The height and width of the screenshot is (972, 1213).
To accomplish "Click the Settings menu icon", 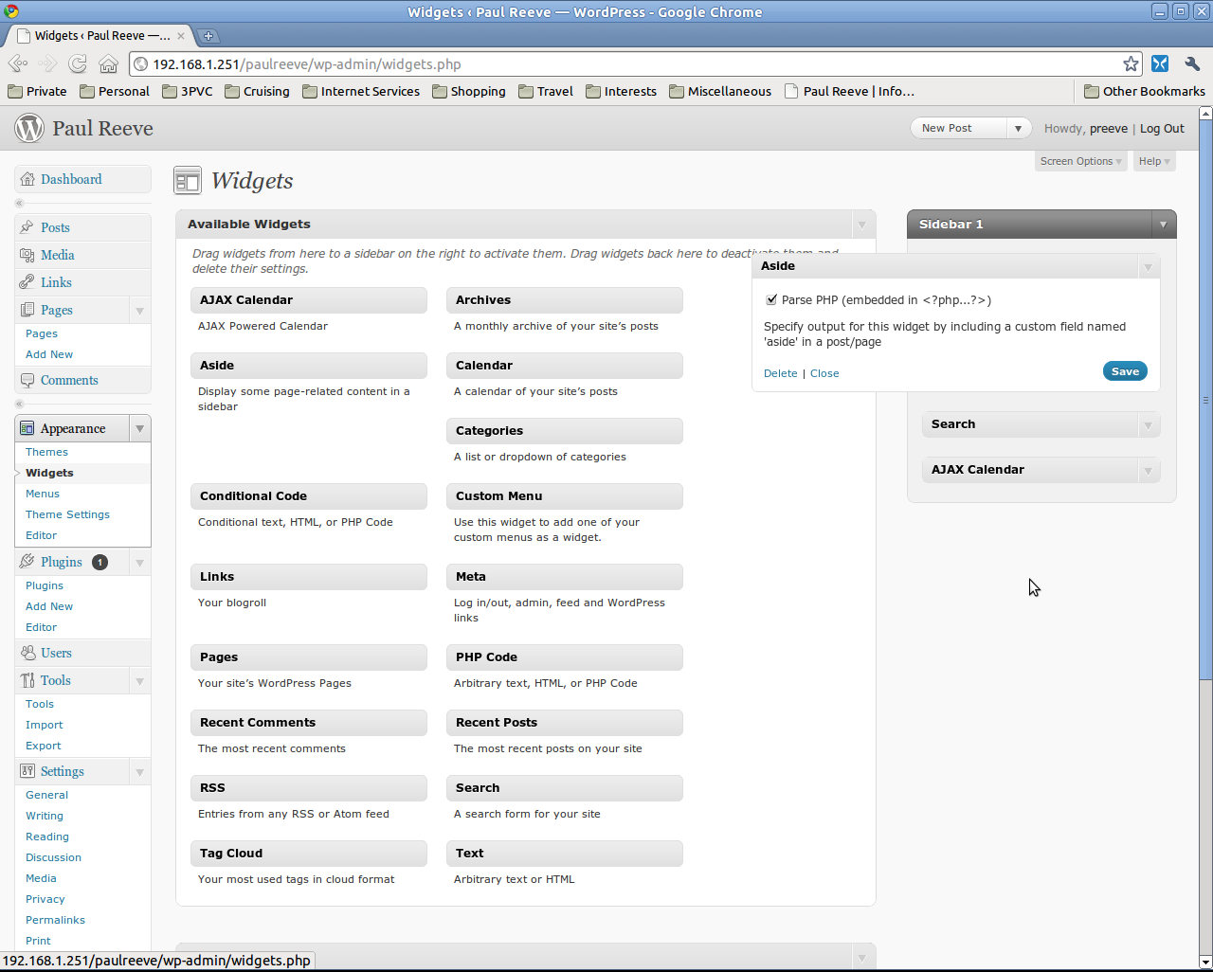I will 27,771.
